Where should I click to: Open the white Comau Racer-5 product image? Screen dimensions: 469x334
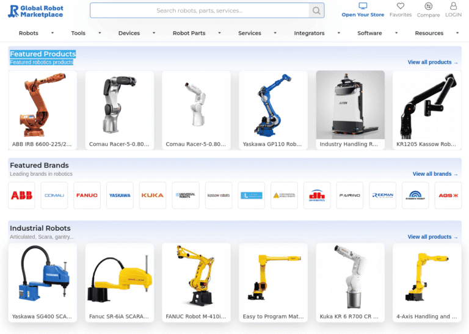[x=196, y=105]
